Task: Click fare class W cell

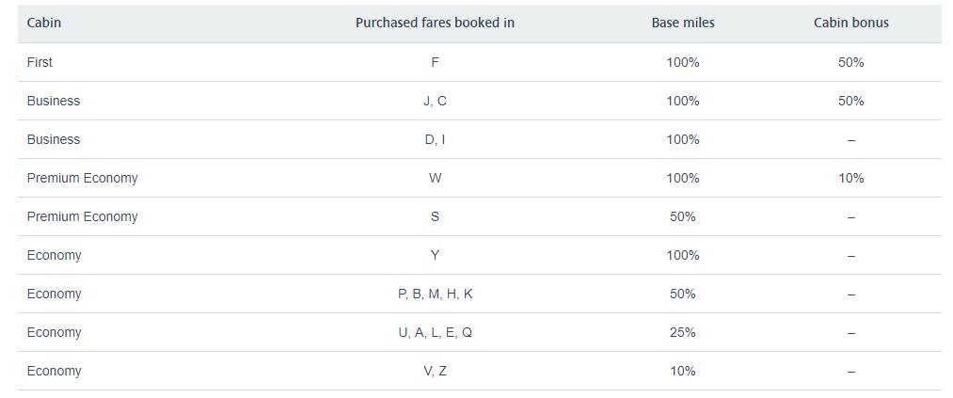Action: [x=435, y=178]
